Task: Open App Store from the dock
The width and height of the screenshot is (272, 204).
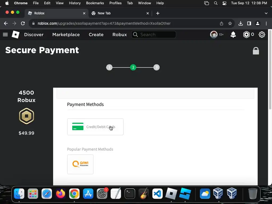Action: click(x=88, y=194)
